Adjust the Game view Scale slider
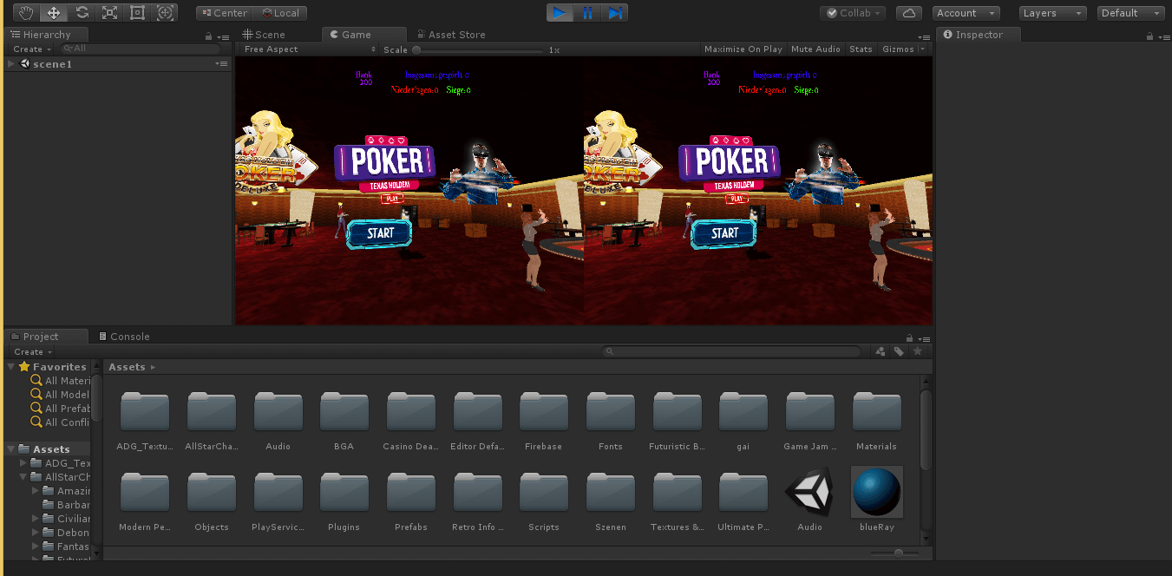The image size is (1172, 576). (x=479, y=50)
